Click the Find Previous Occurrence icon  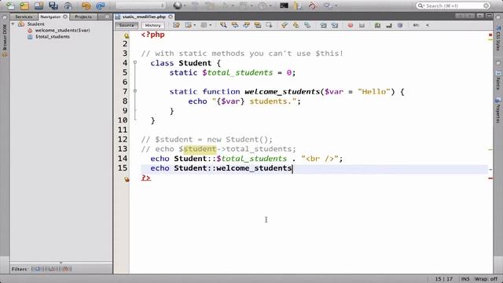pyautogui.click(x=235, y=25)
